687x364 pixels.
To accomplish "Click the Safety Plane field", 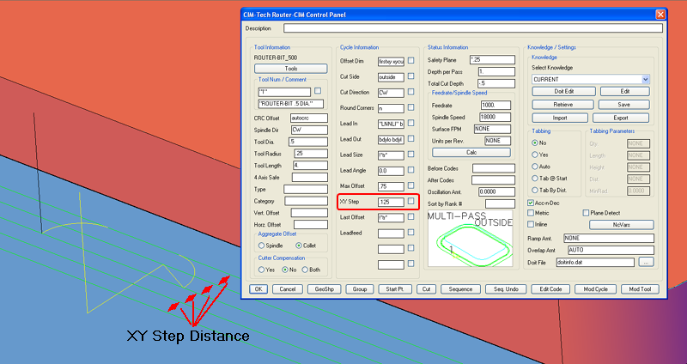I will point(492,60).
